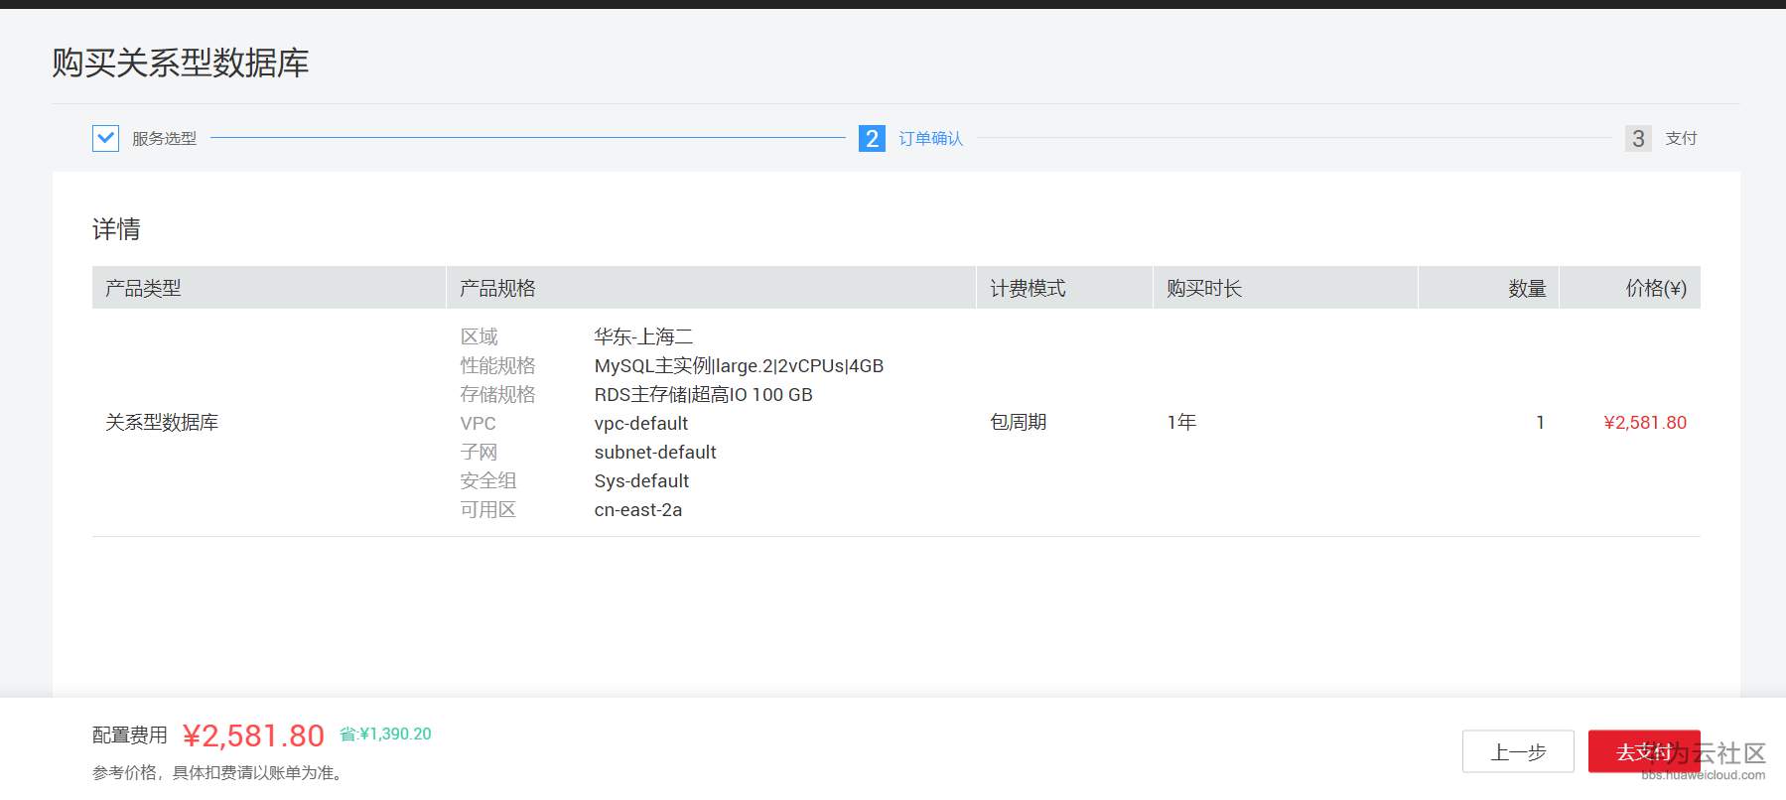Click the step 3 number badge
This screenshot has height=800, width=1786.
click(1638, 138)
